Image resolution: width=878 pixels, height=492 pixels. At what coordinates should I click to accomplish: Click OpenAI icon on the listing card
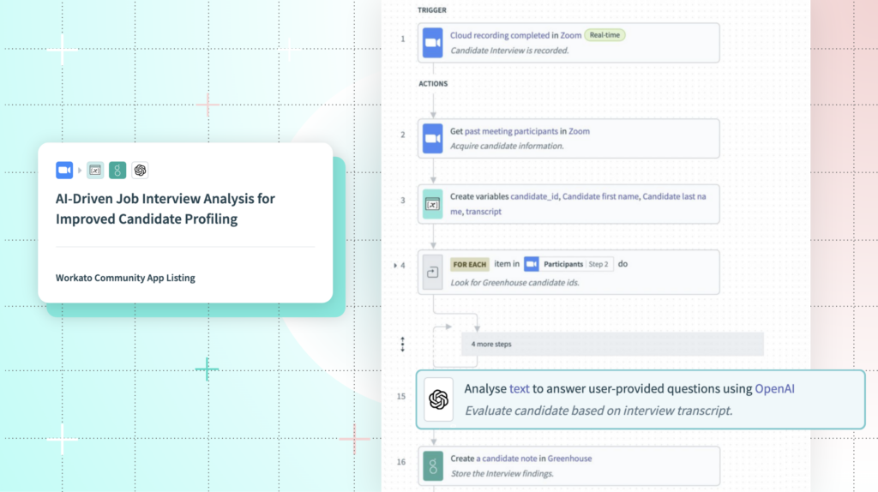(140, 171)
